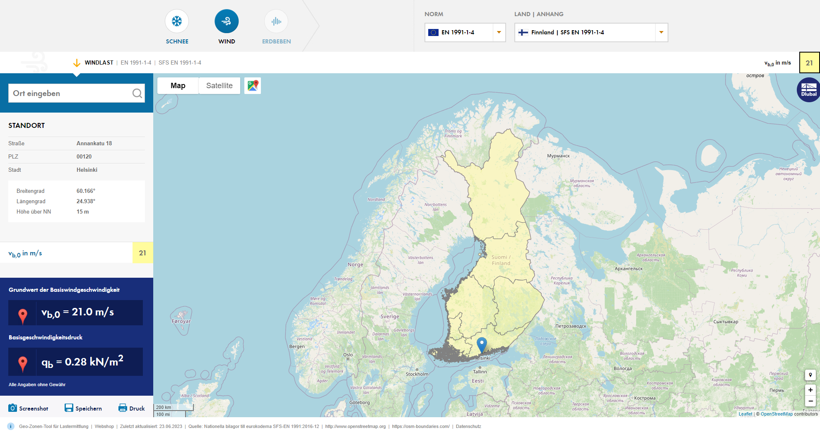Open the ERDBEBEN earthquake tool
Image resolution: width=820 pixels, height=435 pixels.
point(276,21)
